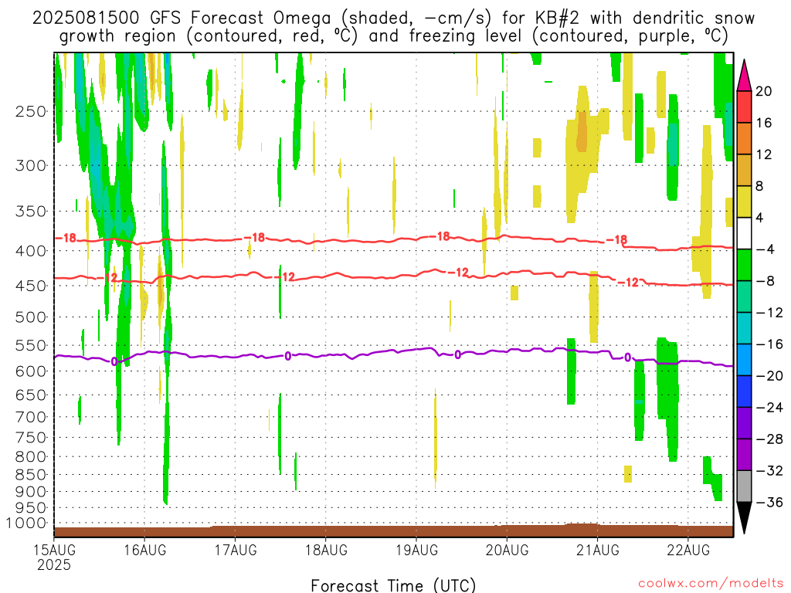The width and height of the screenshot is (791, 593).
Task: Click the Forecast Time (UTC) axis title
Action: 393,585
